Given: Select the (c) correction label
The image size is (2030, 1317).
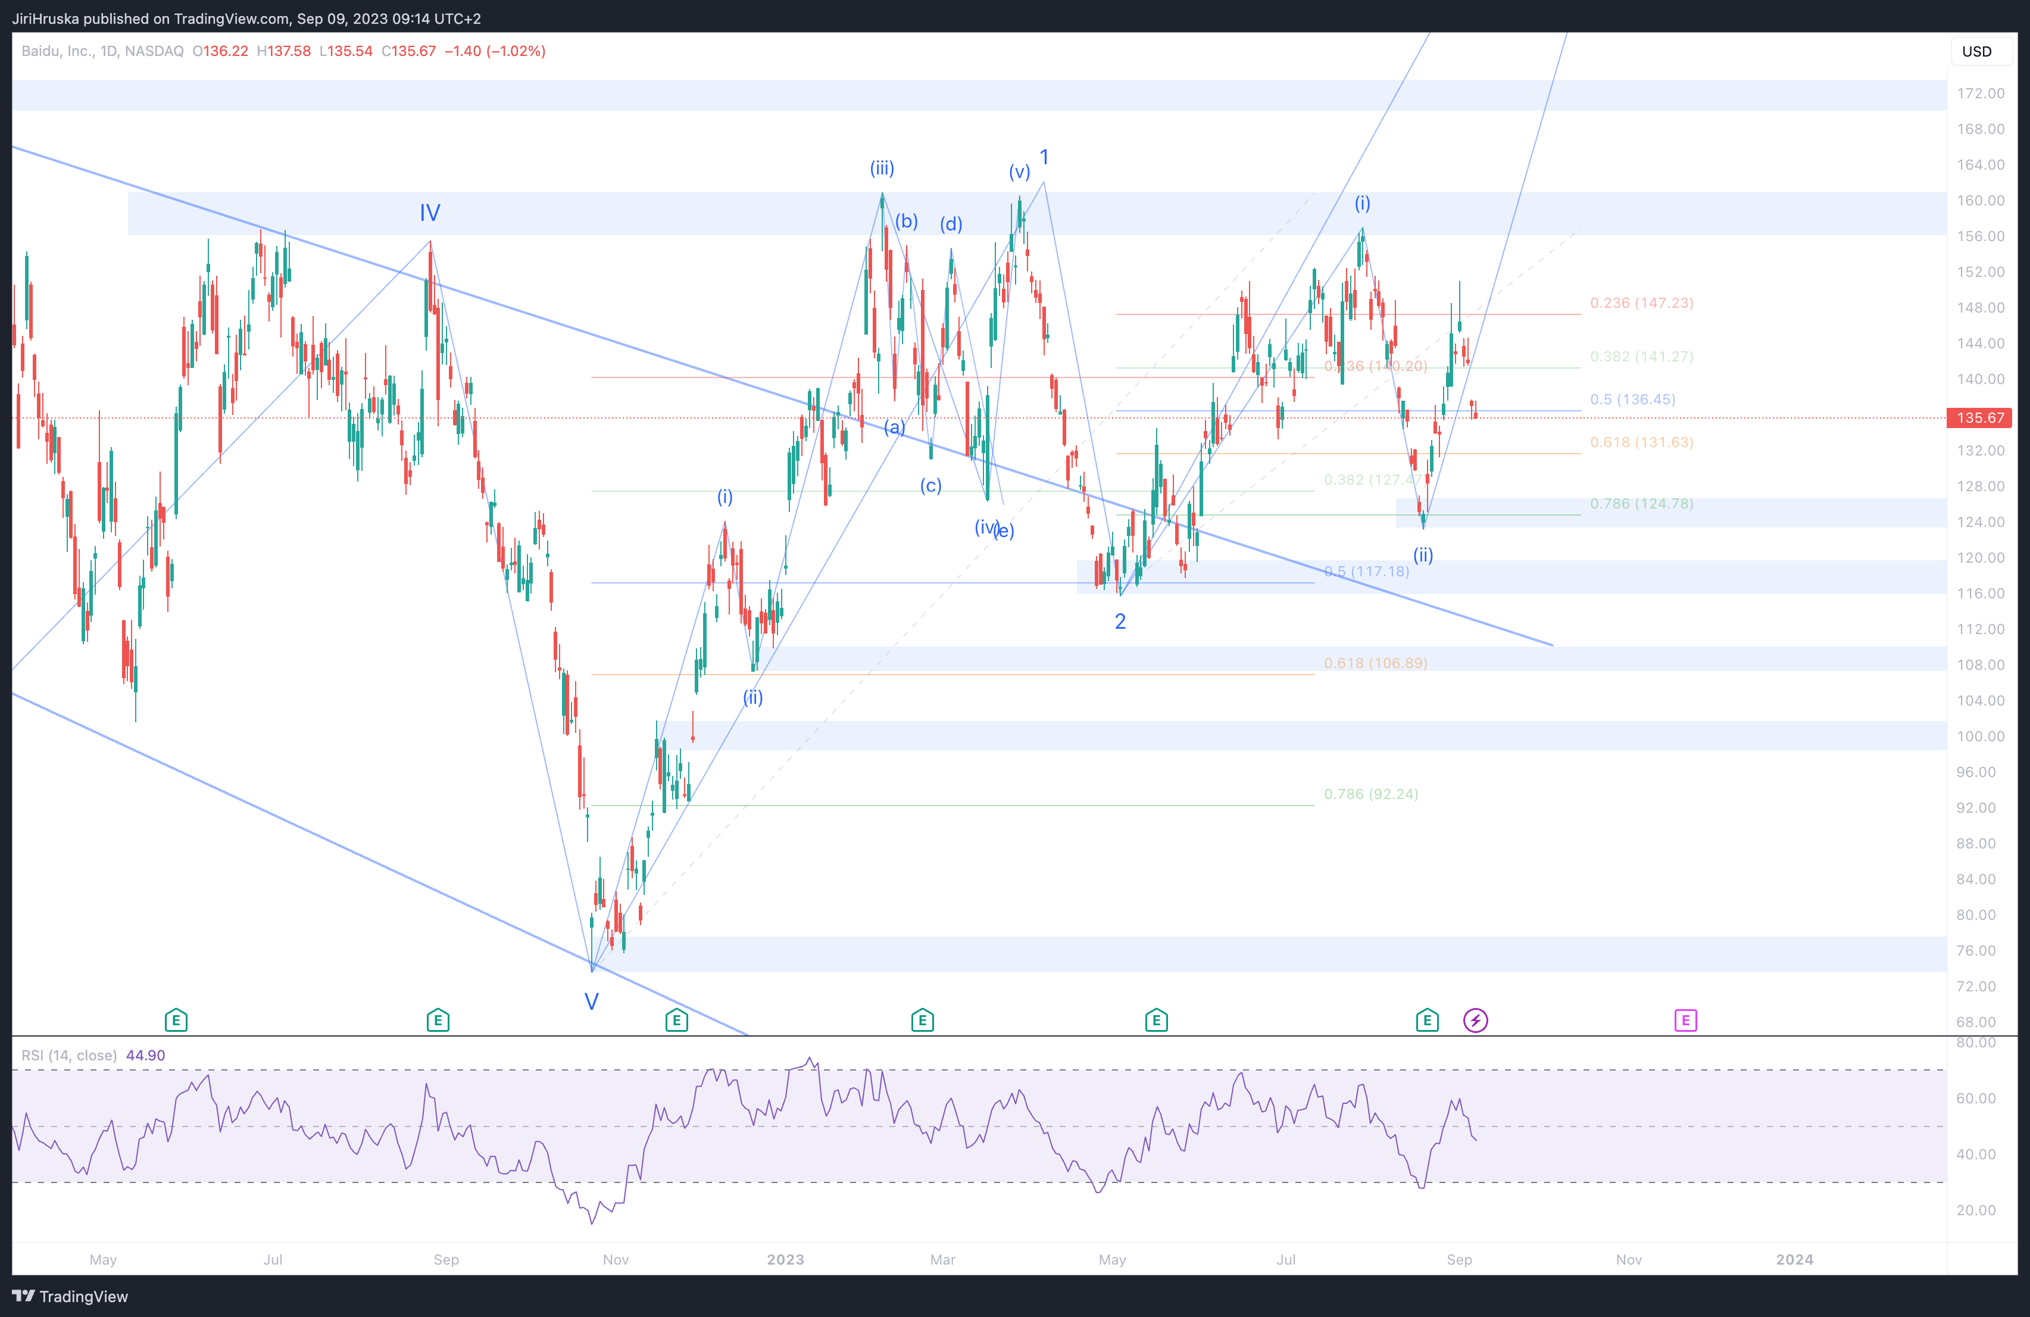Looking at the screenshot, I should 930,485.
